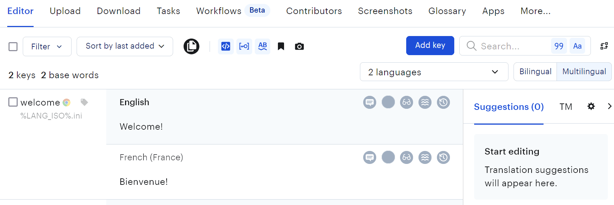
Task: Open the TM tab in side panel
Action: [x=566, y=107]
